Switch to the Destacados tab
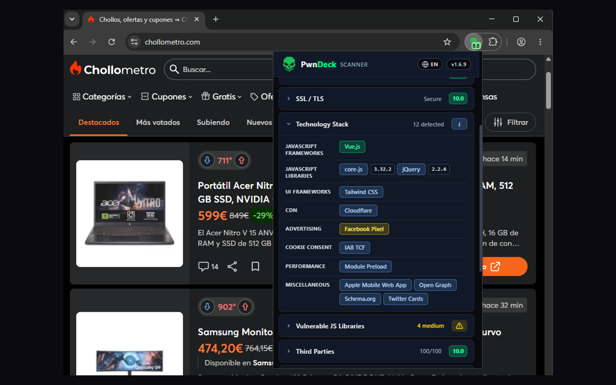The width and height of the screenshot is (616, 385). [99, 122]
